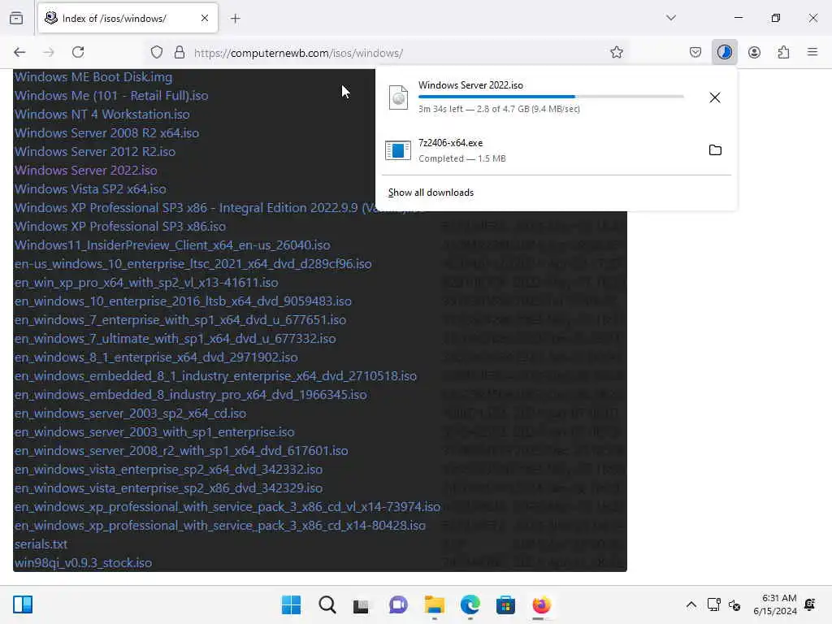The width and height of the screenshot is (832, 624).
Task: Close the Index of /isos/windows/ tab
Action: (205, 19)
